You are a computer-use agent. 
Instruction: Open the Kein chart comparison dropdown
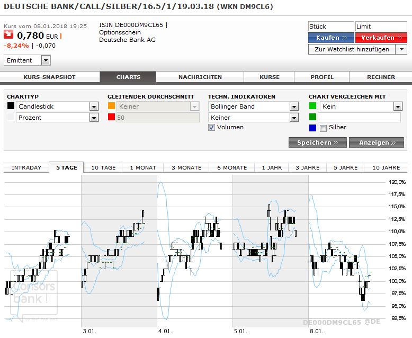click(397, 106)
